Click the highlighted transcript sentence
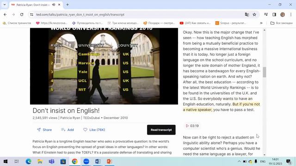 [221, 107]
